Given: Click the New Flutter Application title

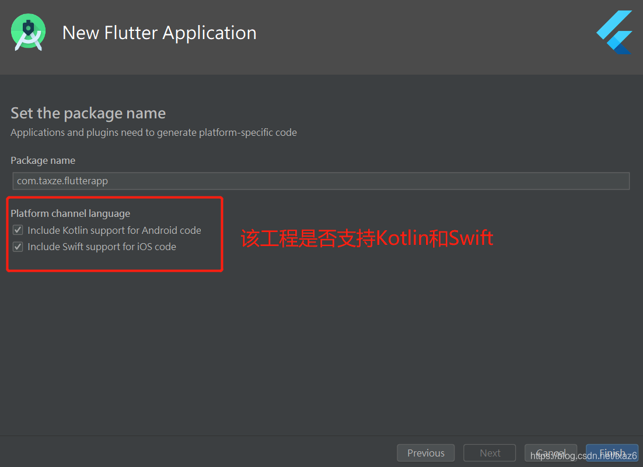Looking at the screenshot, I should coord(159,33).
